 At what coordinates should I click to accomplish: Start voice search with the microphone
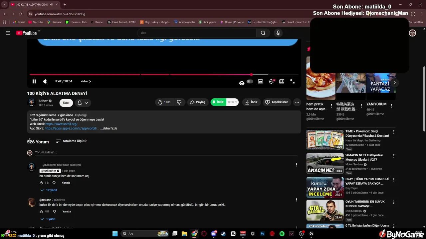tap(278, 33)
